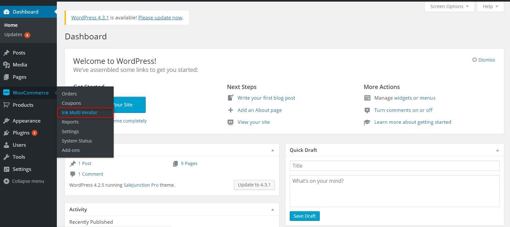Click the Dismiss link
The width and height of the screenshot is (510, 227).
486,60
